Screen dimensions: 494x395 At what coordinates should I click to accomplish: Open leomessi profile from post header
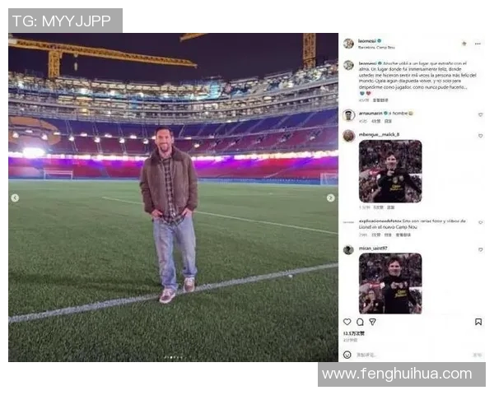point(367,41)
